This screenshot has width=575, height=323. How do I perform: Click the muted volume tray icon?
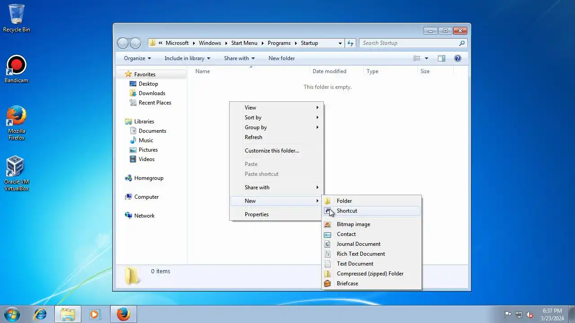pyautogui.click(x=530, y=314)
